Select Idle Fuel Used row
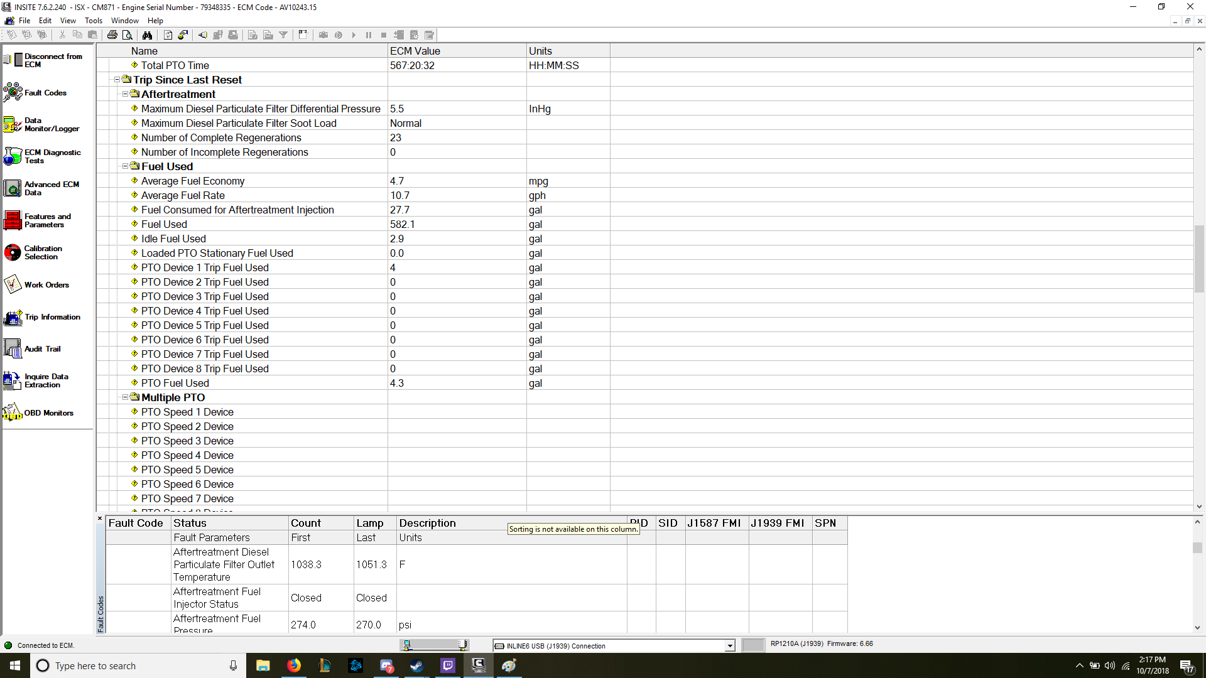The height and width of the screenshot is (678, 1206). [644, 239]
